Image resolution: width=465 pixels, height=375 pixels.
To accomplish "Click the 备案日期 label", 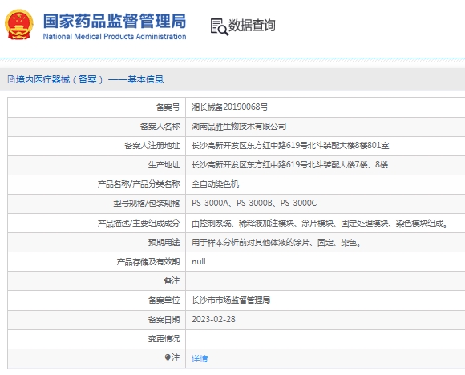I will (164, 319).
